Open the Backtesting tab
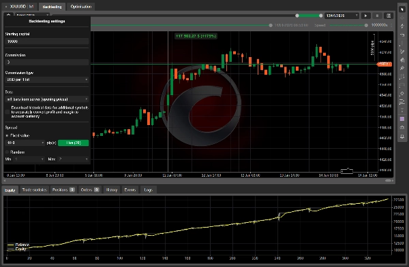Image resolution: width=409 pixels, height=267 pixels. click(52, 7)
